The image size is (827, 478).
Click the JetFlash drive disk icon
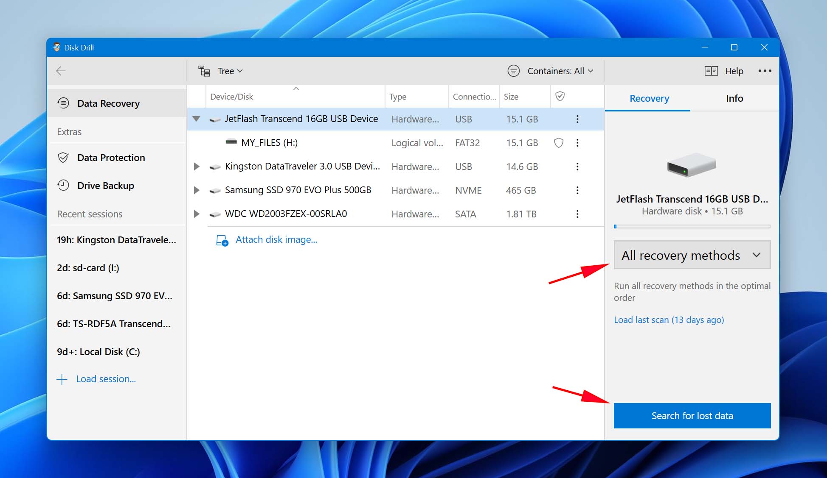click(215, 120)
